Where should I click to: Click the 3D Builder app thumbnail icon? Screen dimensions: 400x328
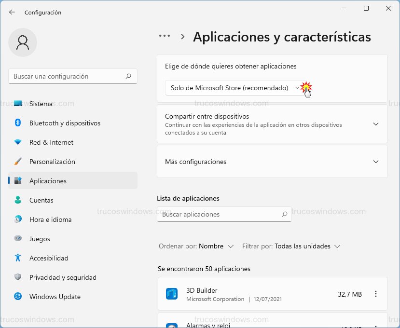tap(172, 293)
